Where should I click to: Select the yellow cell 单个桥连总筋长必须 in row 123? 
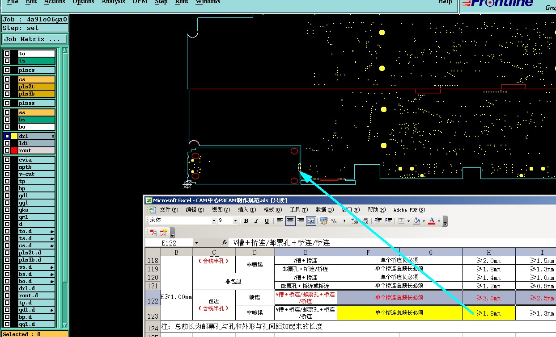[399, 312]
